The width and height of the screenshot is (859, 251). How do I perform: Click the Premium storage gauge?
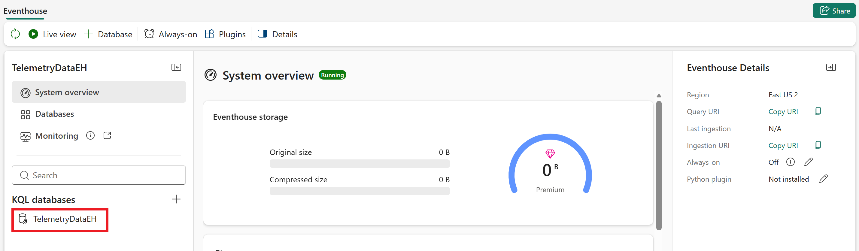pos(550,164)
